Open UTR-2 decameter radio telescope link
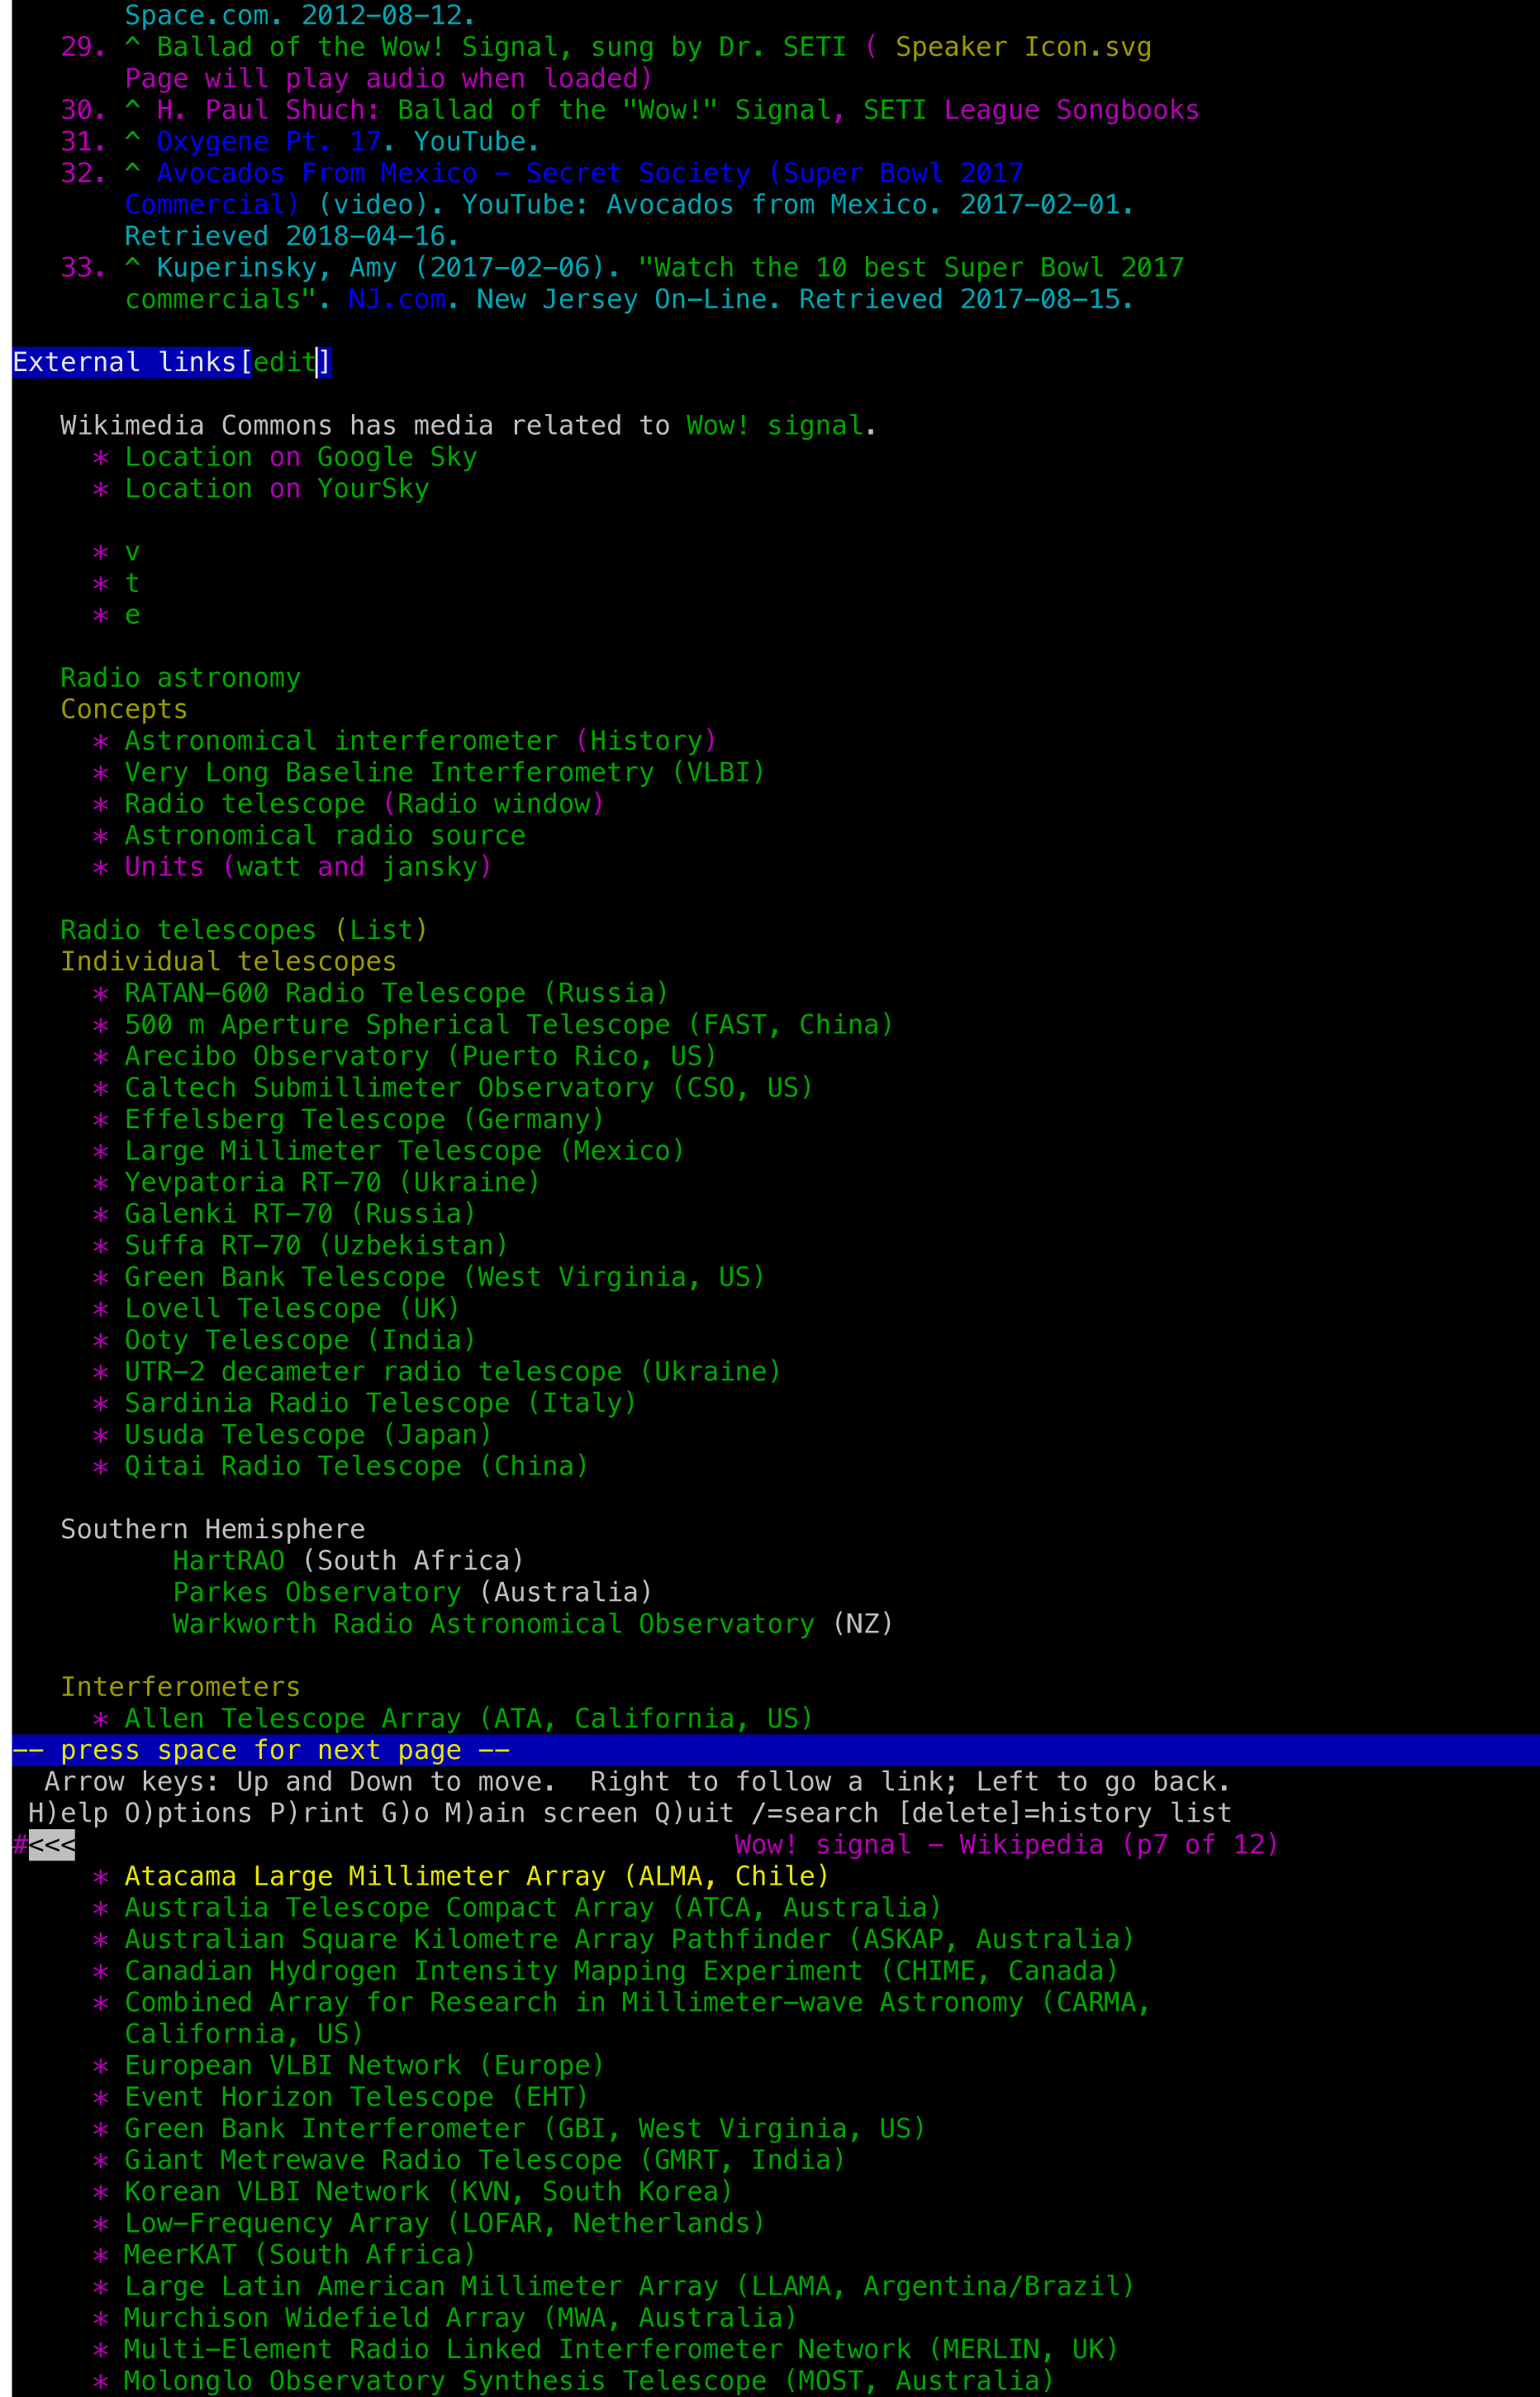 453,1371
